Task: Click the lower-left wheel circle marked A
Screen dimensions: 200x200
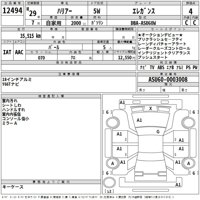Action: pos(112,163)
